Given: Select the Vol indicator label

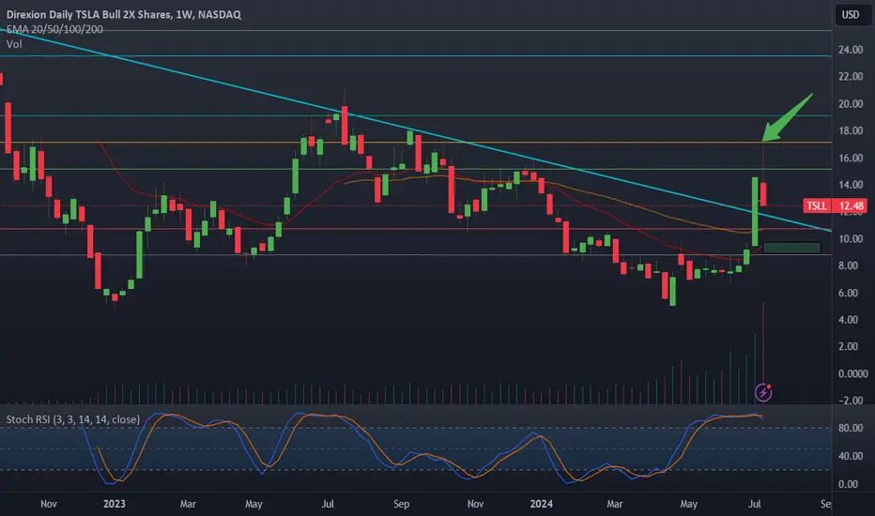Looking at the screenshot, I should coord(14,44).
